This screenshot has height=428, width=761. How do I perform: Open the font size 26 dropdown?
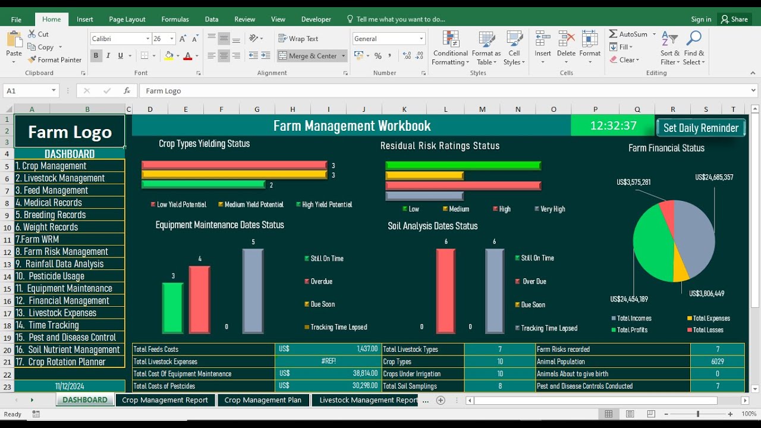(172, 39)
